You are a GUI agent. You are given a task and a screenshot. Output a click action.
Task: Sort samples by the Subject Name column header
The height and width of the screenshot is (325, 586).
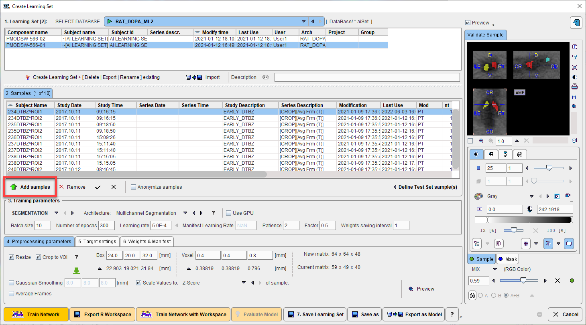pos(31,105)
